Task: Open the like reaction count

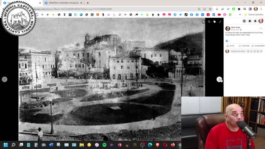Action: click(228, 41)
